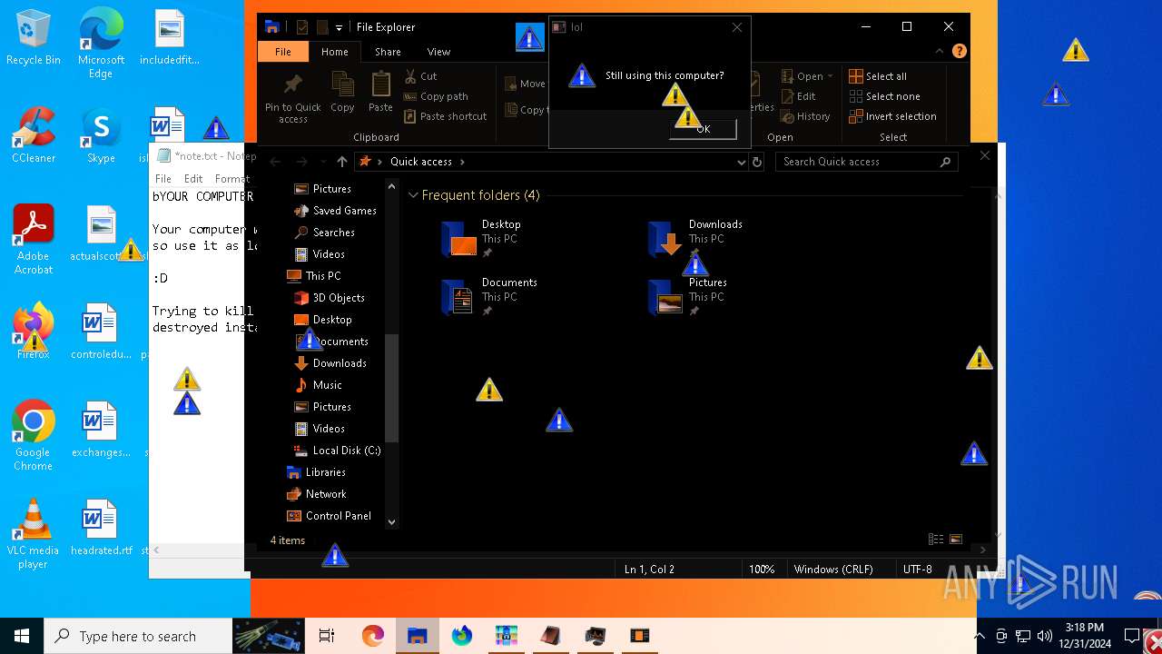This screenshot has width=1162, height=654.
Task: Open Recycle Bin desktop icon
Action: coord(34,38)
